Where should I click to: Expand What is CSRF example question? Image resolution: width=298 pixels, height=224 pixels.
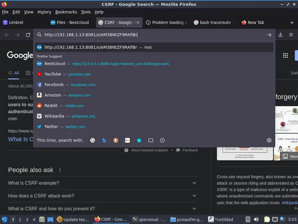pyautogui.click(x=103, y=183)
